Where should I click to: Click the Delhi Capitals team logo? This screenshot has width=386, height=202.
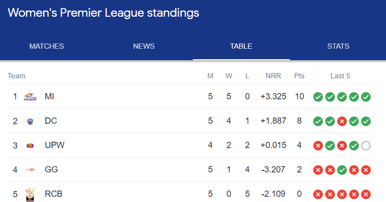click(x=30, y=121)
